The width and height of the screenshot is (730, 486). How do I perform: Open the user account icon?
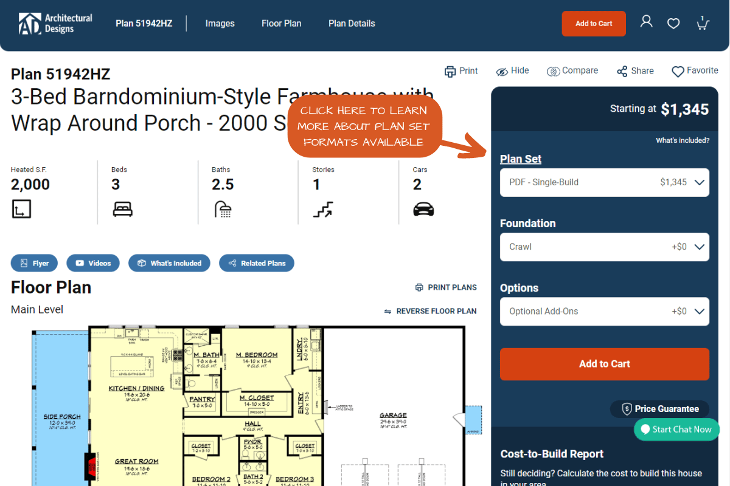coord(647,22)
